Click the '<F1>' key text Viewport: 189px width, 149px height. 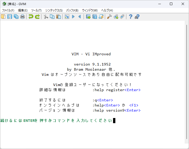click(x=134, y=105)
